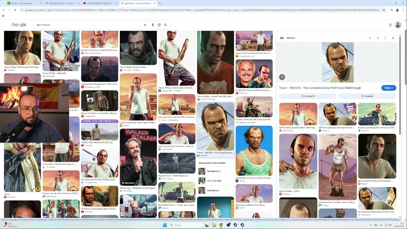Screen dimensions: 407x229
Task: Open the bookmarks bar apps shortcut
Action: pyautogui.click(x=3, y=16)
